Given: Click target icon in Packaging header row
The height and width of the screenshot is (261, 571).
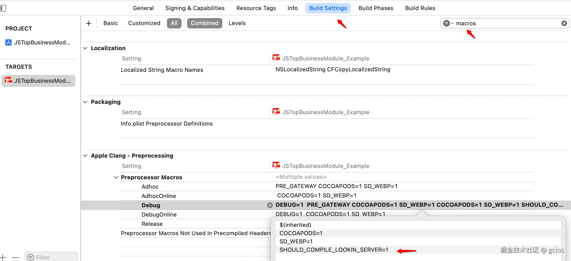Looking at the screenshot, I should (276, 112).
